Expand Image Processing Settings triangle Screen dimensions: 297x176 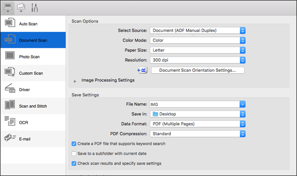(75, 81)
